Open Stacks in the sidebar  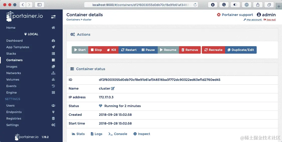[11, 54]
